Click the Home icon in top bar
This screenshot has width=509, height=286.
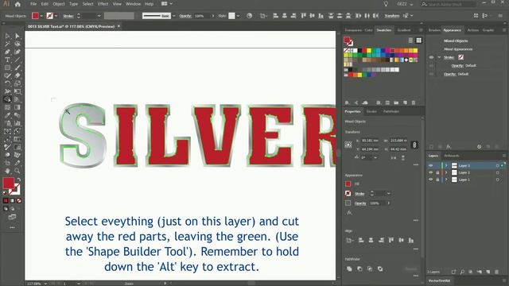click(x=17, y=4)
